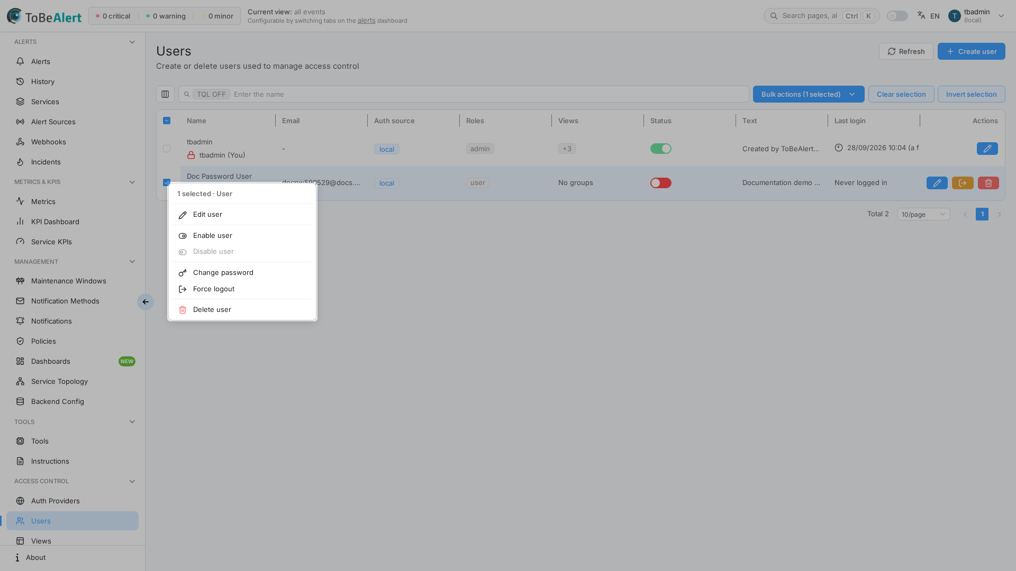
Task: Delete Doc Password User with red trash icon
Action: pyautogui.click(x=988, y=183)
